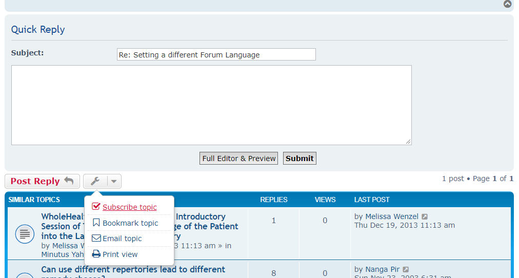The image size is (519, 278).
Task: View last post icon beside Melissa Wenzel
Action: (425, 217)
